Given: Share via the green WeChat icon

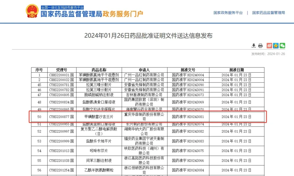Looking at the screenshot, I should [x=282, y=46].
